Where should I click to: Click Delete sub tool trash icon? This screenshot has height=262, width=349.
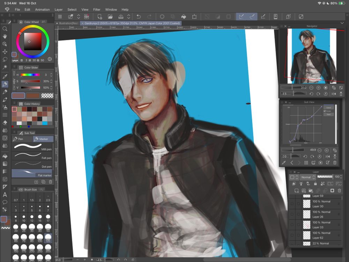(x=51, y=182)
